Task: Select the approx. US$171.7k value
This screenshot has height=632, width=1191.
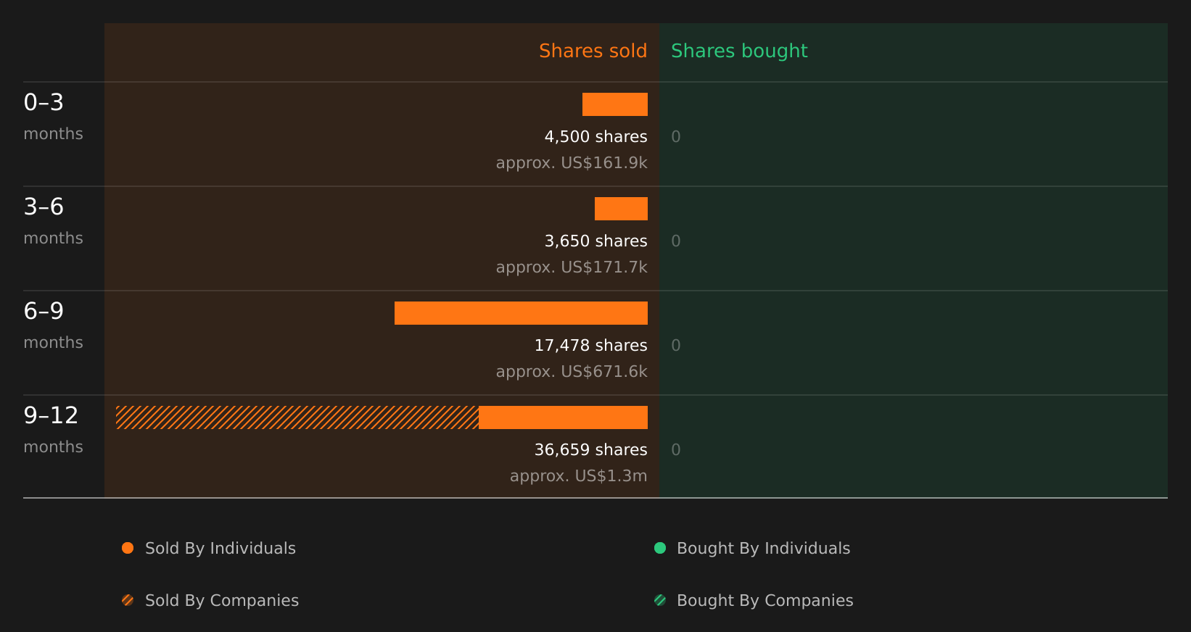Action: click(x=572, y=267)
